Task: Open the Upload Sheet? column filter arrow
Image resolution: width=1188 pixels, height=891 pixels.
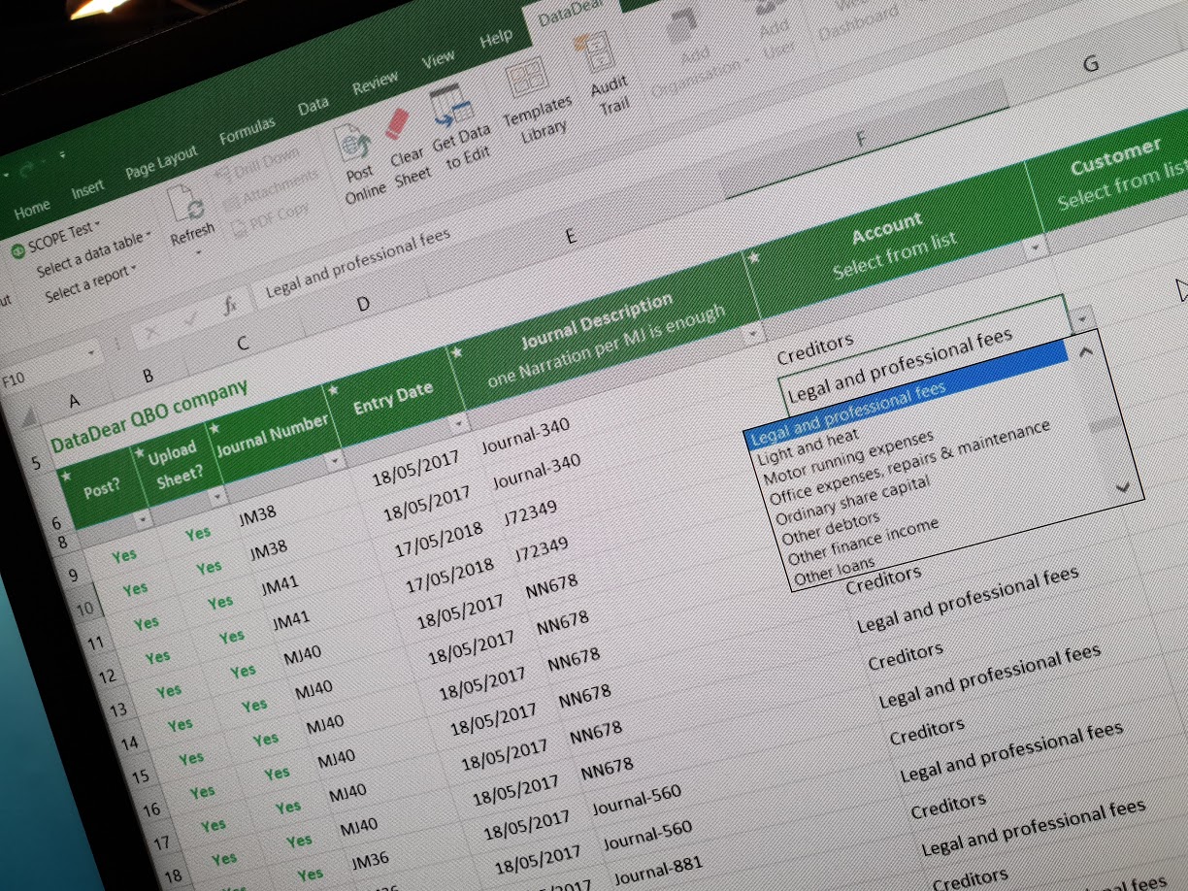Action: tap(216, 496)
